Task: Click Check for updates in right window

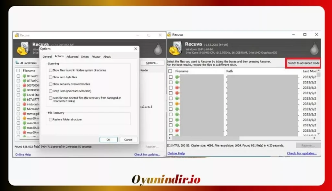Action: pyautogui.click(x=302, y=153)
